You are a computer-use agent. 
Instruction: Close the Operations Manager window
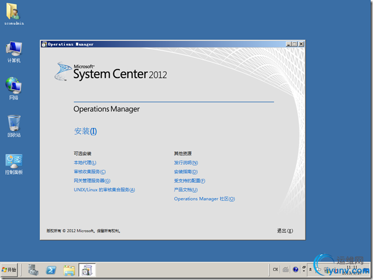(x=301, y=44)
